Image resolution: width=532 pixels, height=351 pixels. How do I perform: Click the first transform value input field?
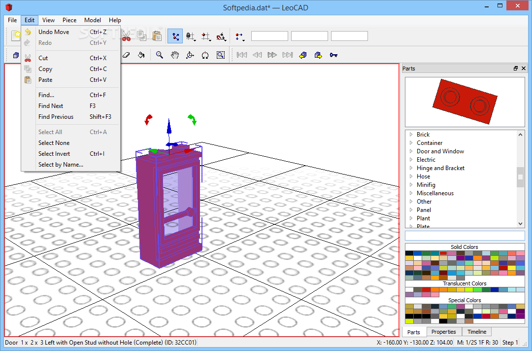click(269, 36)
